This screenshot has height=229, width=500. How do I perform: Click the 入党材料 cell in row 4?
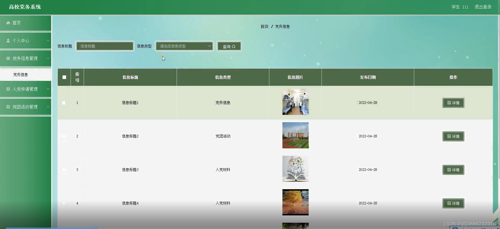(223, 203)
